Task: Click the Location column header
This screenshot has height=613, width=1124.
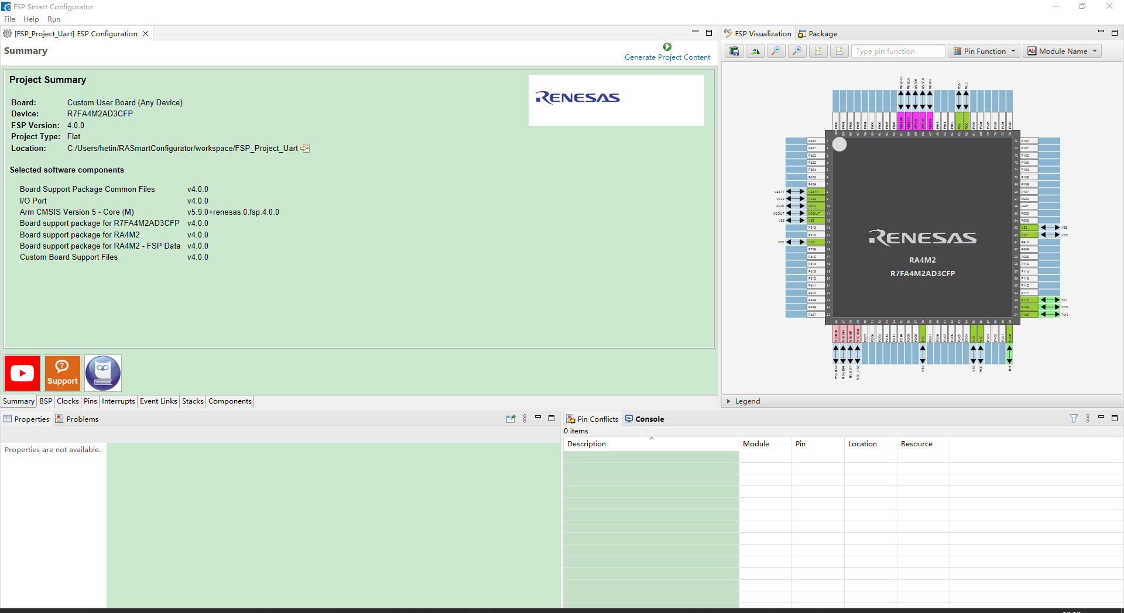Action: pyautogui.click(x=871, y=444)
